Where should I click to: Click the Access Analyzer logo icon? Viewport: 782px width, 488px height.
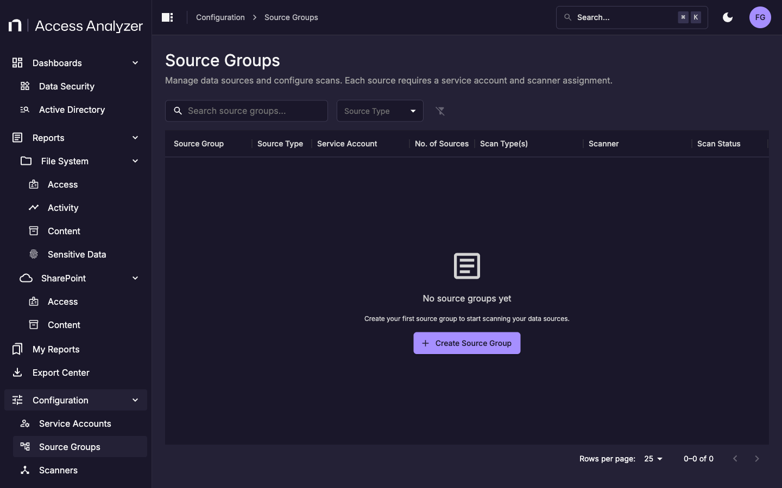click(15, 25)
